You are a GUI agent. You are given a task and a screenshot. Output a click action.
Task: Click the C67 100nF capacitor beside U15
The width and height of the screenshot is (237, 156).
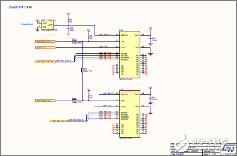[150, 98]
